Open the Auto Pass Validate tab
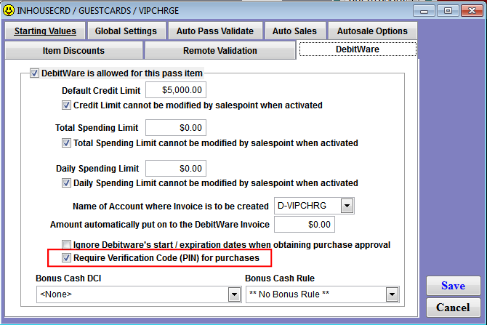487x325 pixels. point(215,31)
